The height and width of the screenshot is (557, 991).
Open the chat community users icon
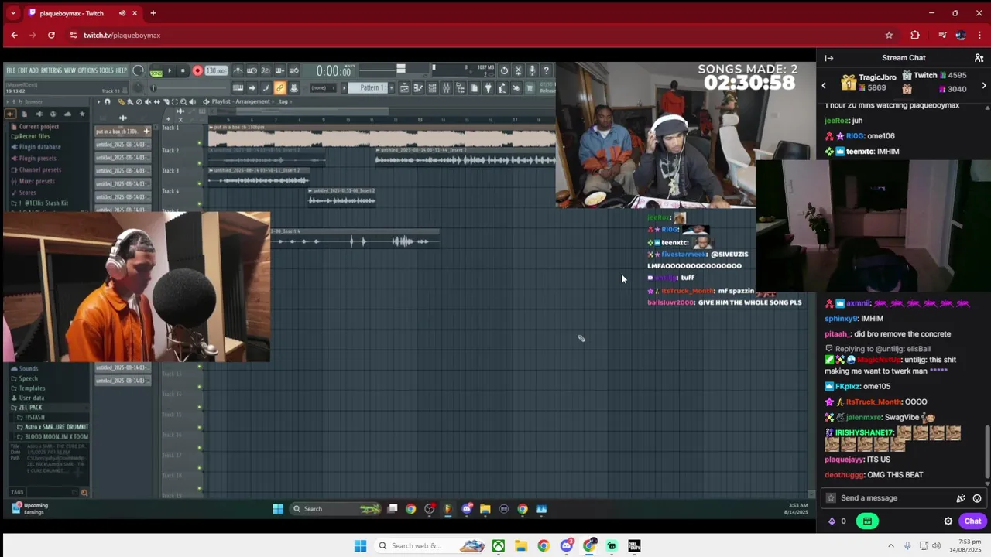pyautogui.click(x=979, y=58)
